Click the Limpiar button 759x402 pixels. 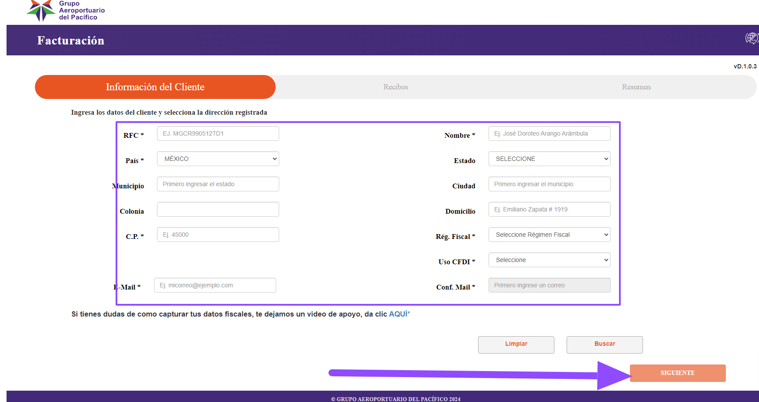516,344
